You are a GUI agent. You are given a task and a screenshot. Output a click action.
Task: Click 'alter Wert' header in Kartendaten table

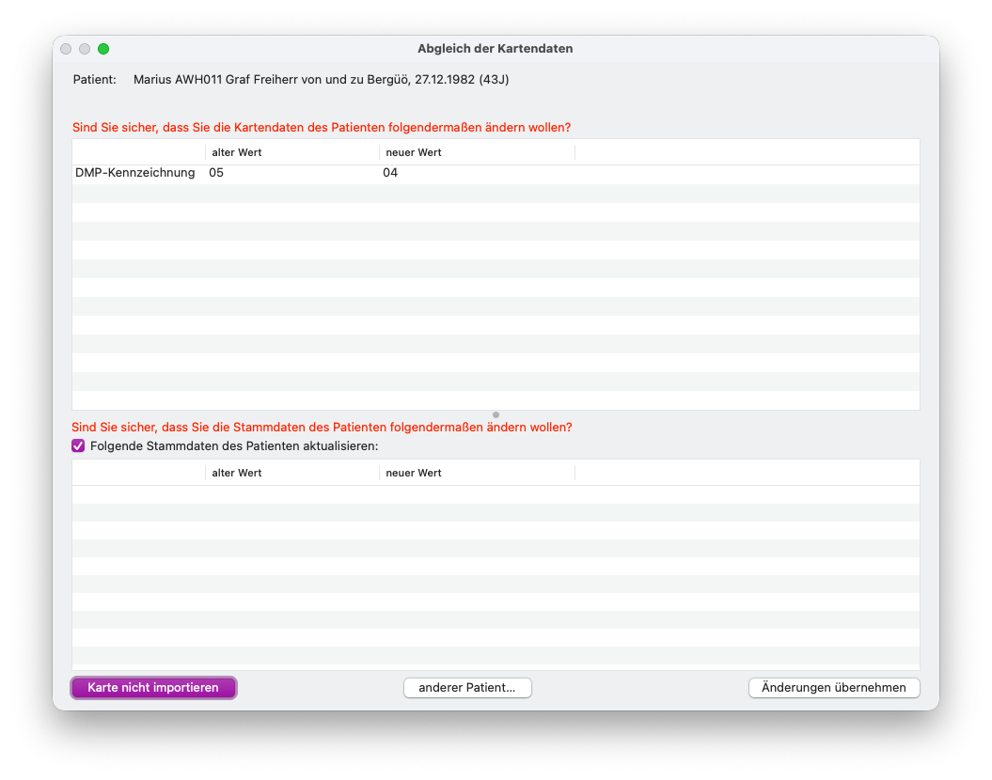click(237, 152)
